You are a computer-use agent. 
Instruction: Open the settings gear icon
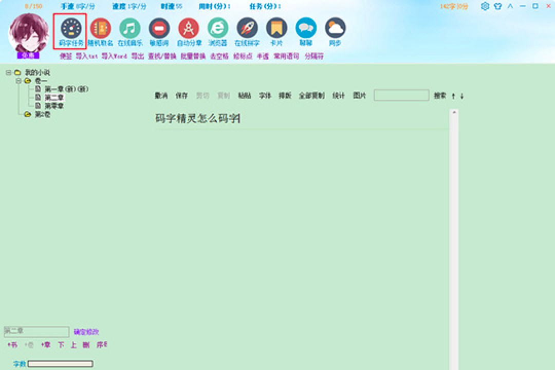click(485, 6)
